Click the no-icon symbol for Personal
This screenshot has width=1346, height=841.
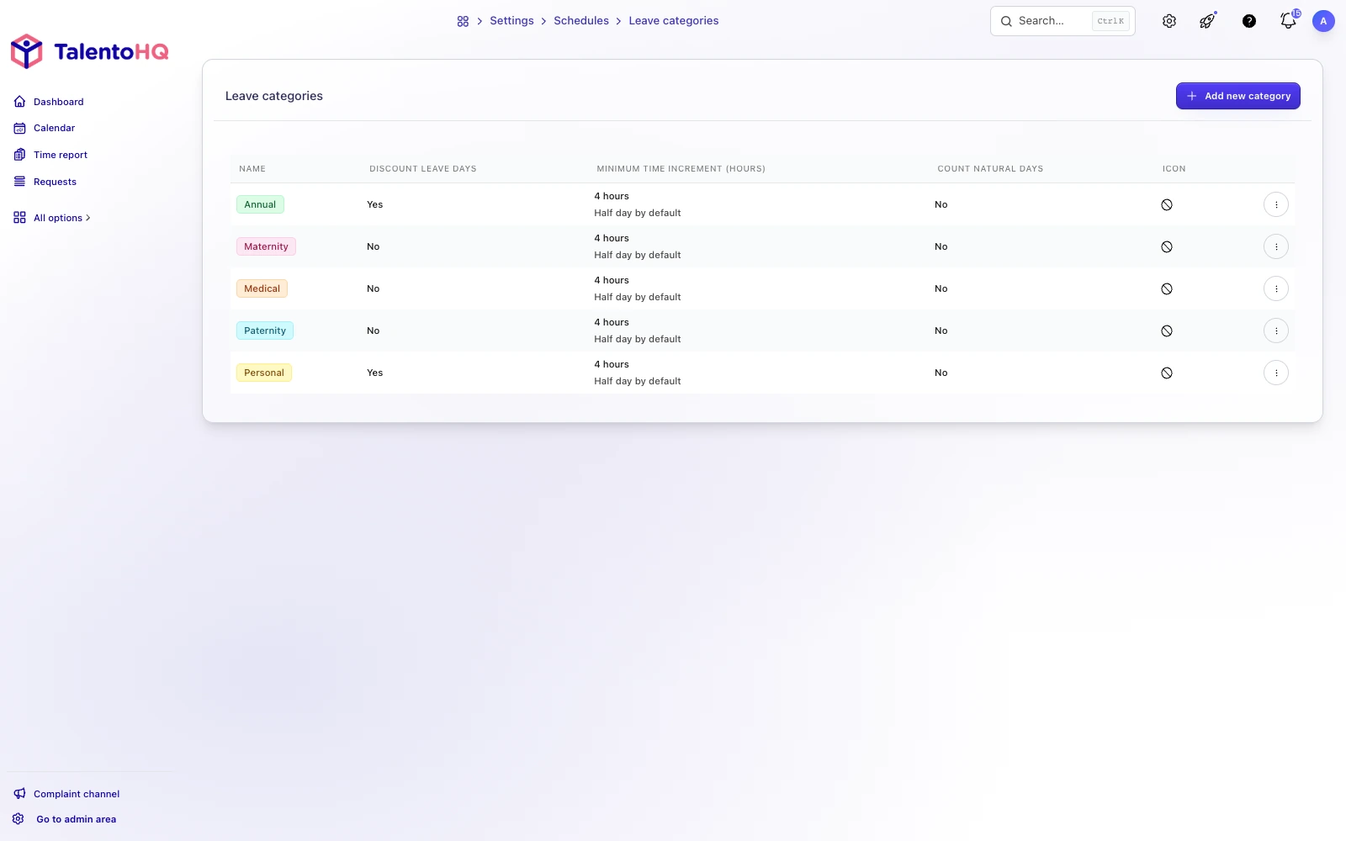1167,373
